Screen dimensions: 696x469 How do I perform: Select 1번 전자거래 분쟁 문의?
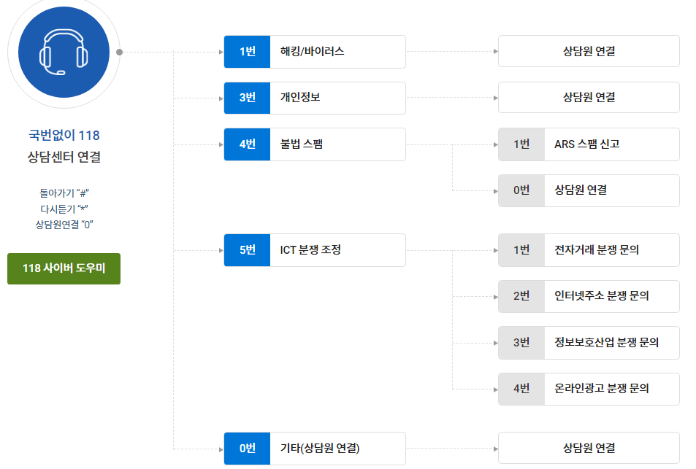pyautogui.click(x=589, y=250)
